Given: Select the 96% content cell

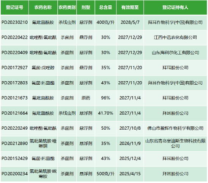Looking at the screenshot, I should tap(106, 98).
